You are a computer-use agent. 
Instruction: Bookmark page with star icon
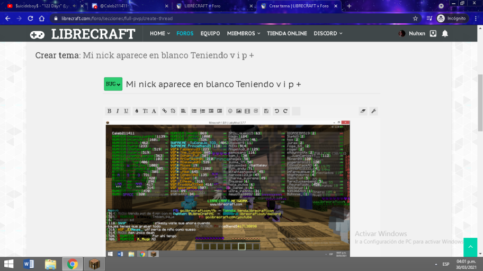coord(415,18)
